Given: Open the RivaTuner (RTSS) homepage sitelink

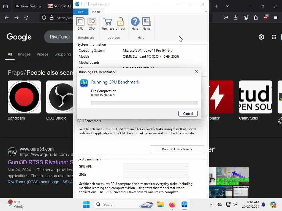Looking at the screenshot, I should click(33, 182).
